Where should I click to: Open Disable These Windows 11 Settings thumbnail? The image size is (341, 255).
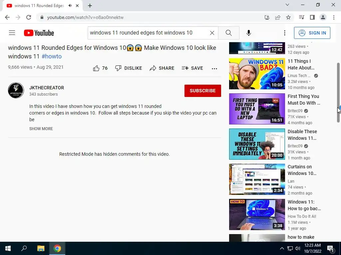pos(257,144)
